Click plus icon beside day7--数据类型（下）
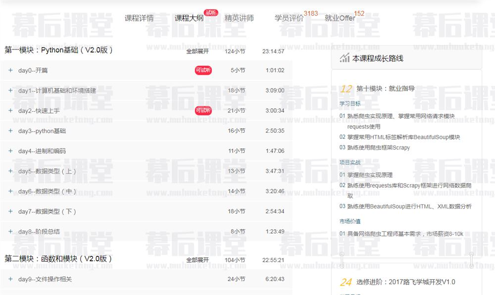The height and width of the screenshot is (295, 495). [10, 211]
